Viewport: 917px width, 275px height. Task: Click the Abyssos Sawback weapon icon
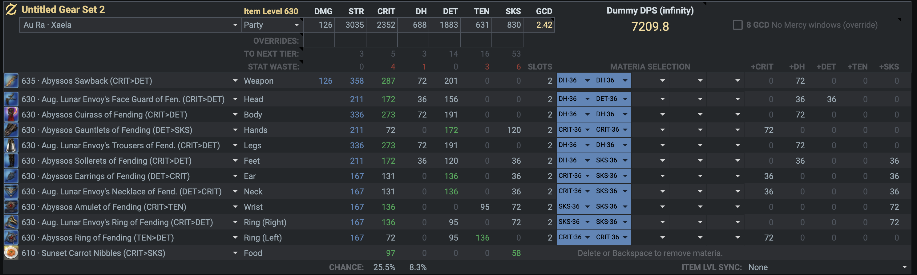pos(11,81)
